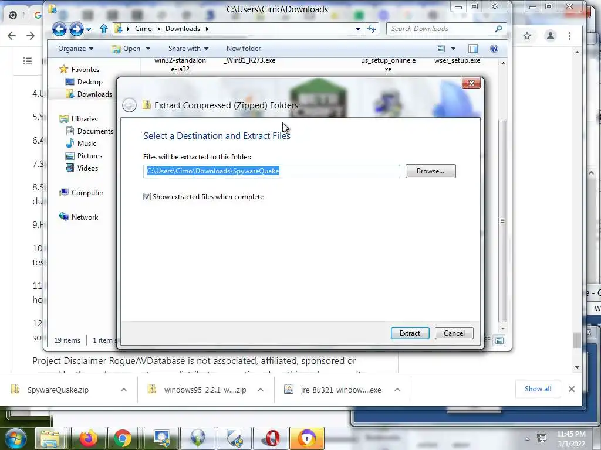Open Chrome three-dot menu
The height and width of the screenshot is (450, 601).
click(x=569, y=36)
